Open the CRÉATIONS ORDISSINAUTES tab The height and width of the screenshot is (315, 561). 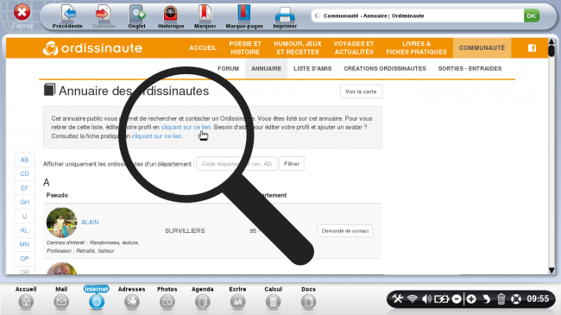pos(385,68)
